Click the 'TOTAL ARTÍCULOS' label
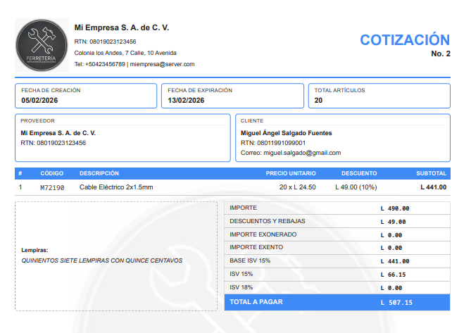The width and height of the screenshot is (471, 333). [339, 90]
